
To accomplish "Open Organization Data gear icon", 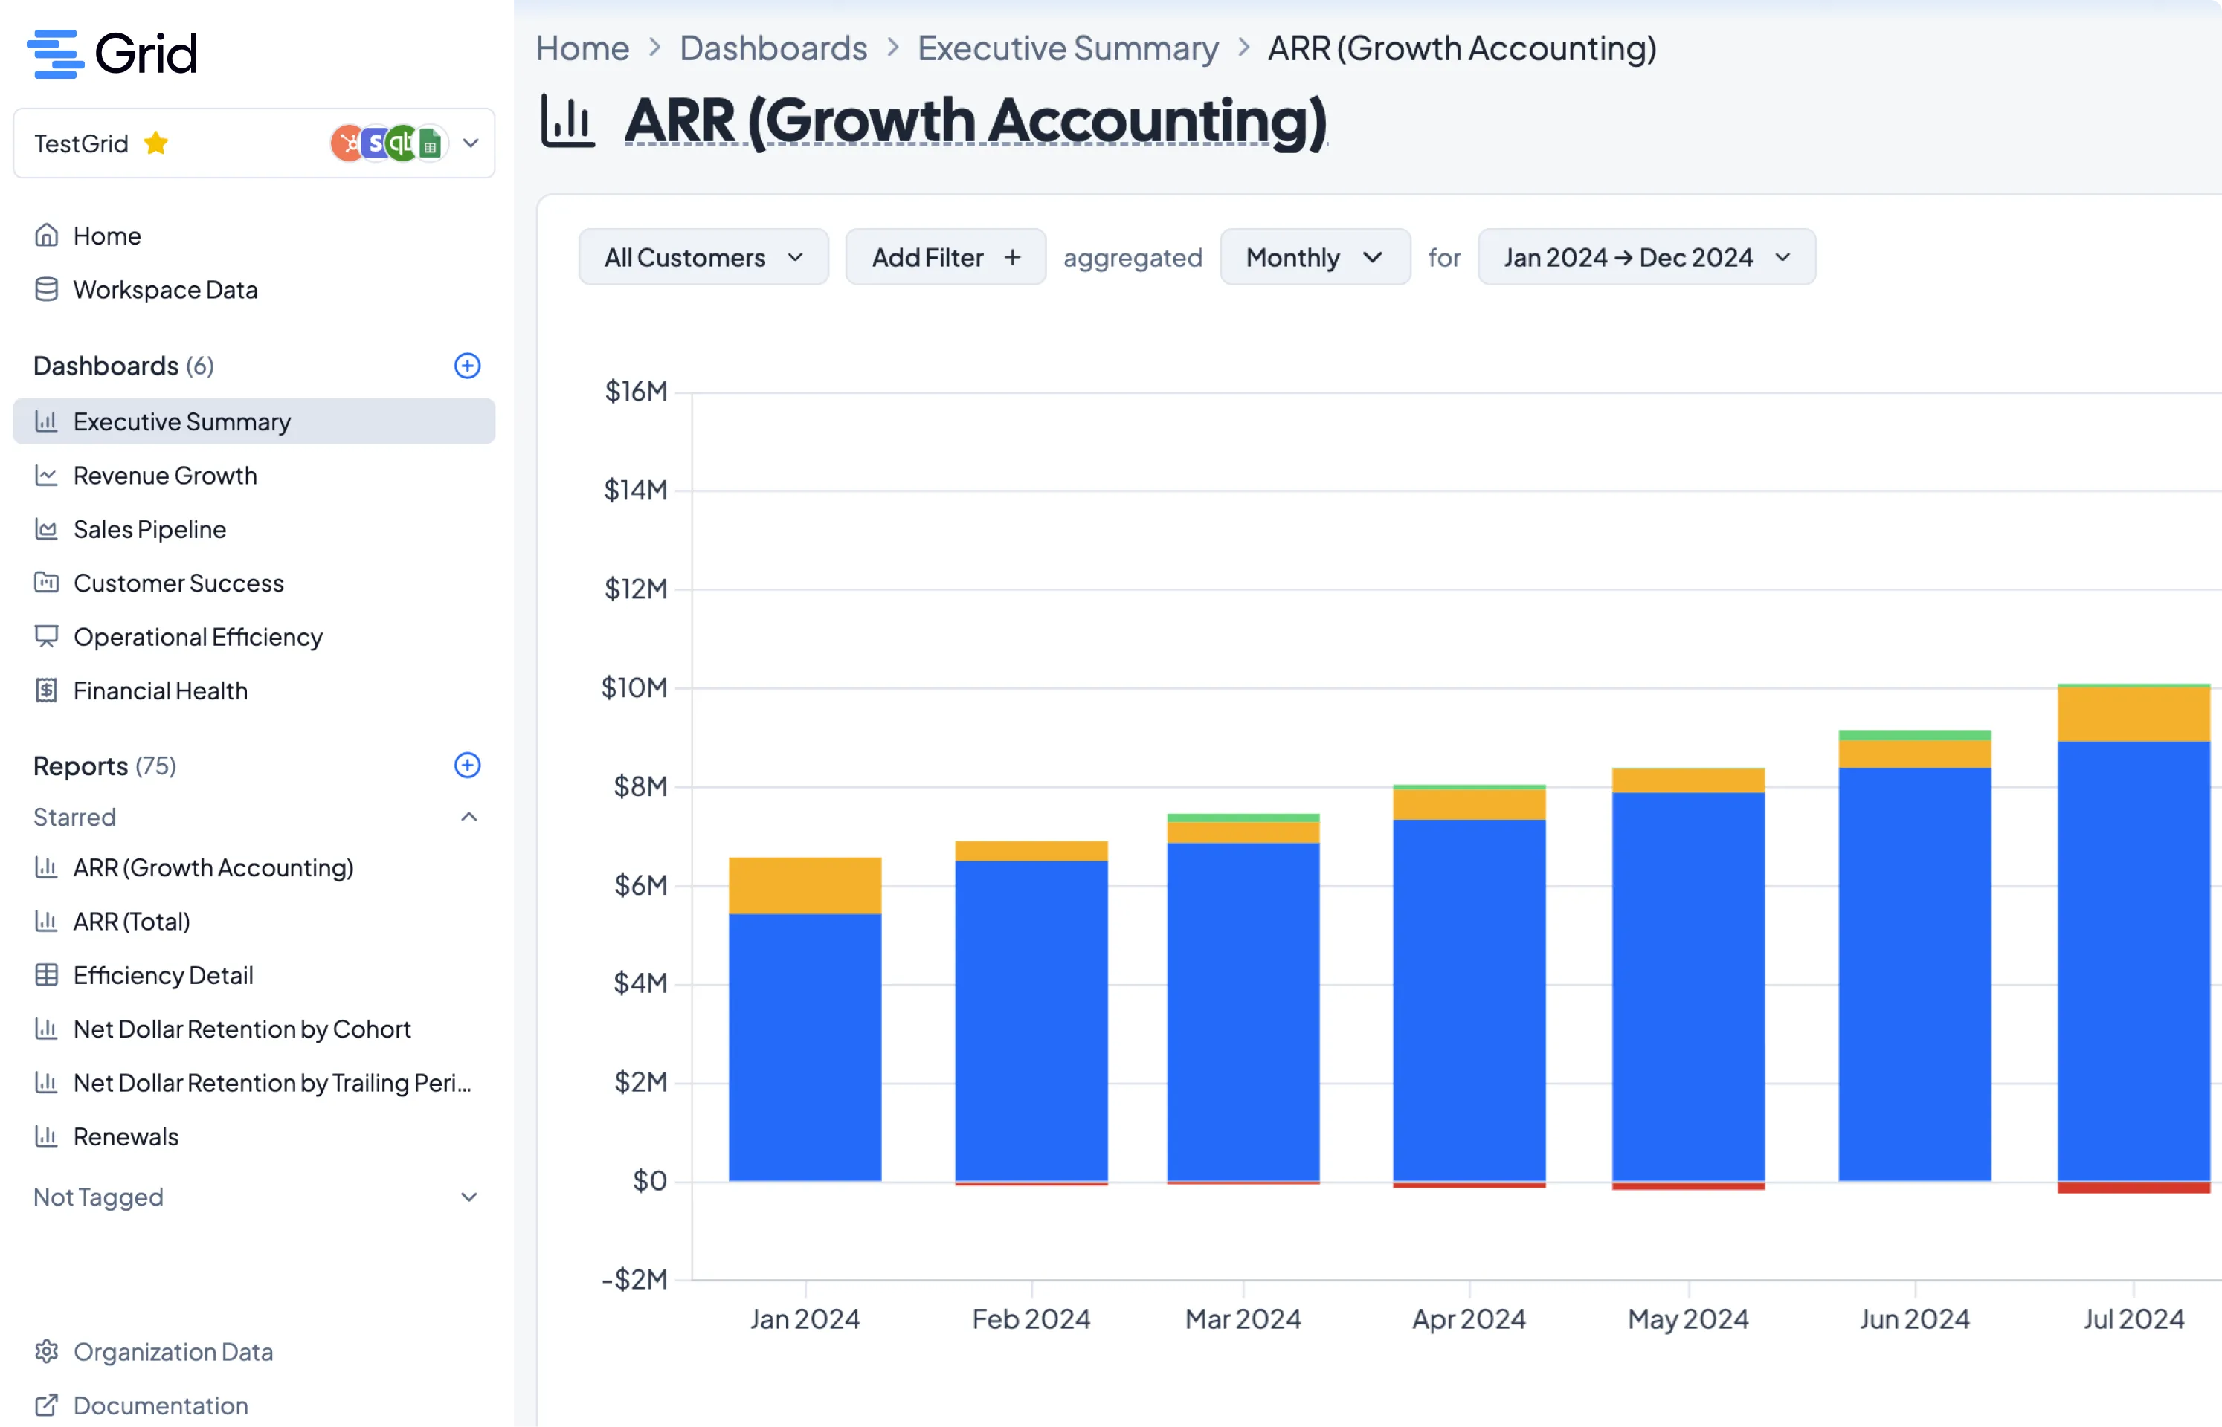I will [x=46, y=1352].
